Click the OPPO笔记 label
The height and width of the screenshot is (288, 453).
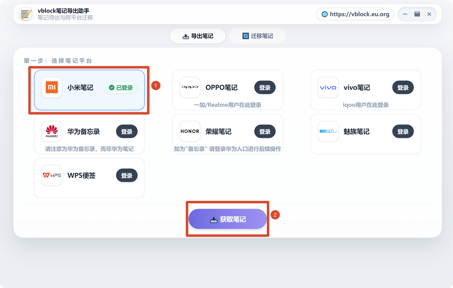[x=221, y=88]
